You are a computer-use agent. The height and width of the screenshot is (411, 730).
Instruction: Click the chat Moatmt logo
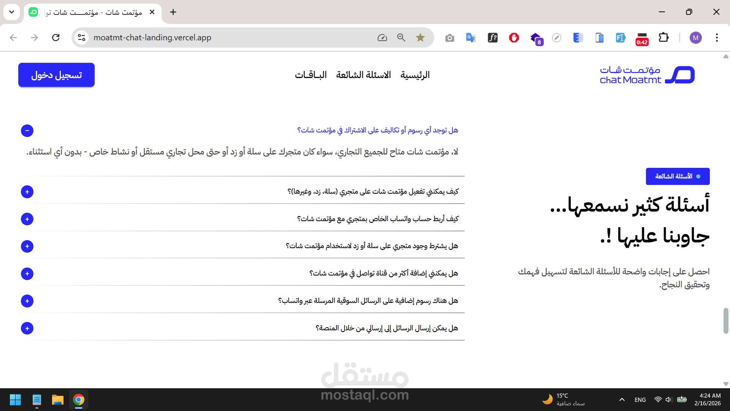[x=647, y=75]
